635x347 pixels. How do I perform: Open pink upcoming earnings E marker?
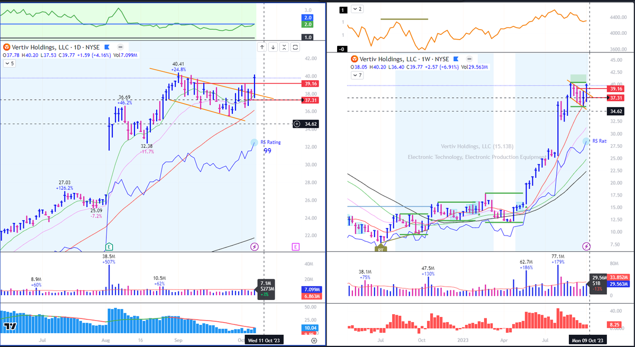pyautogui.click(x=295, y=247)
